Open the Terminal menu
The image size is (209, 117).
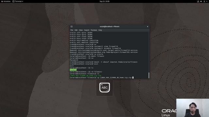click(x=94, y=30)
